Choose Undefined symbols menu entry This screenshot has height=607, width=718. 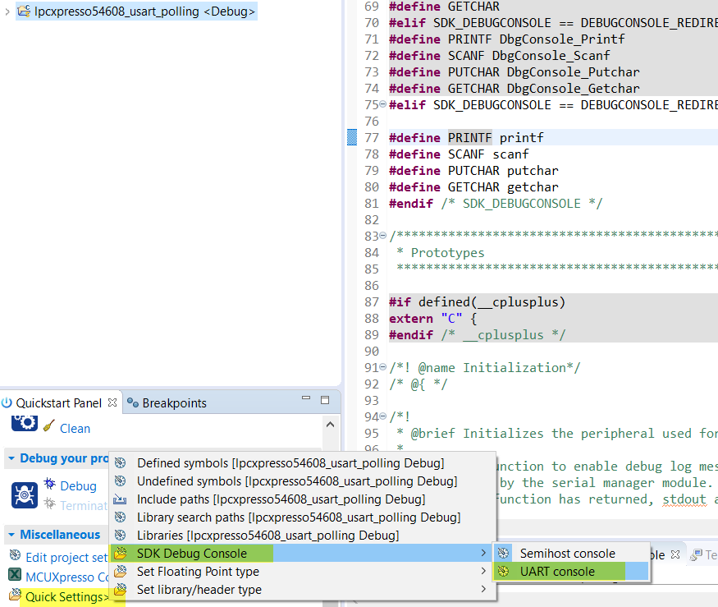303,481
